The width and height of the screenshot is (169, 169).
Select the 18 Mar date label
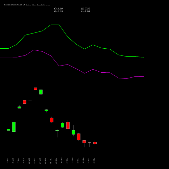[94, 161]
